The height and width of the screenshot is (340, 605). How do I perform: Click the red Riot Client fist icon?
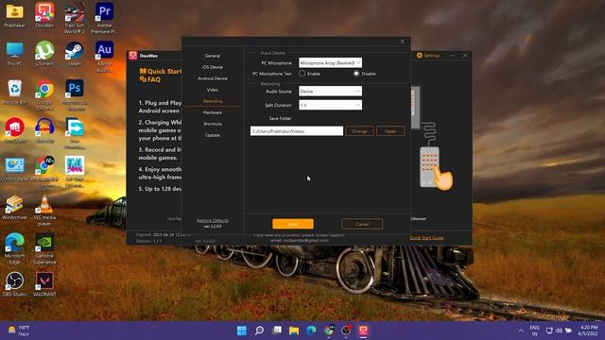click(x=14, y=131)
